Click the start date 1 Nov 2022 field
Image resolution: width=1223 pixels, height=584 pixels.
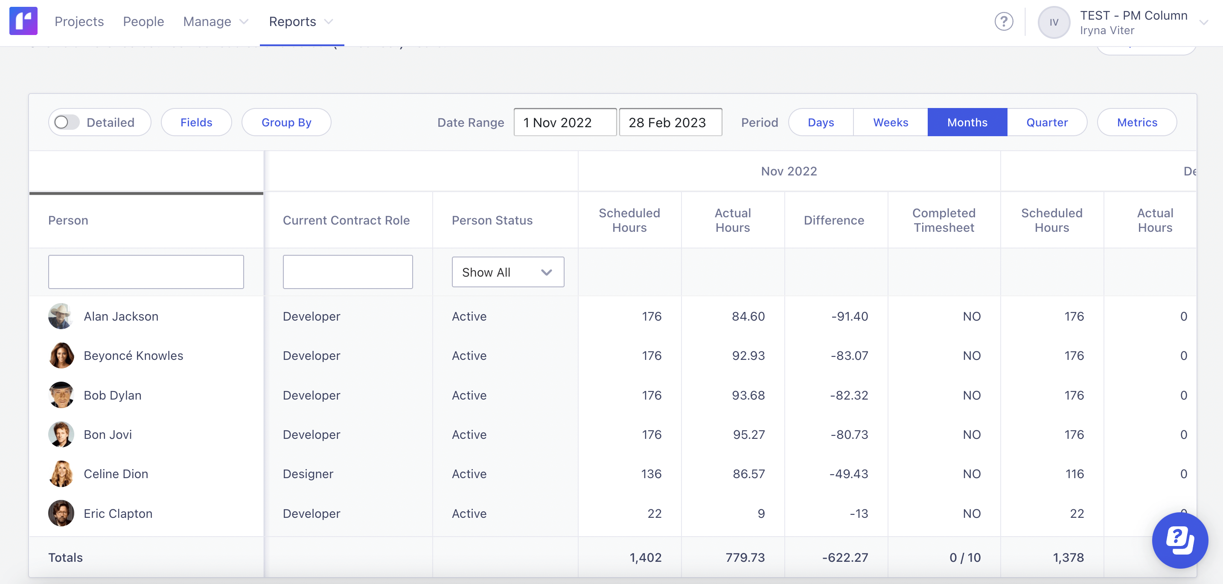(x=565, y=123)
